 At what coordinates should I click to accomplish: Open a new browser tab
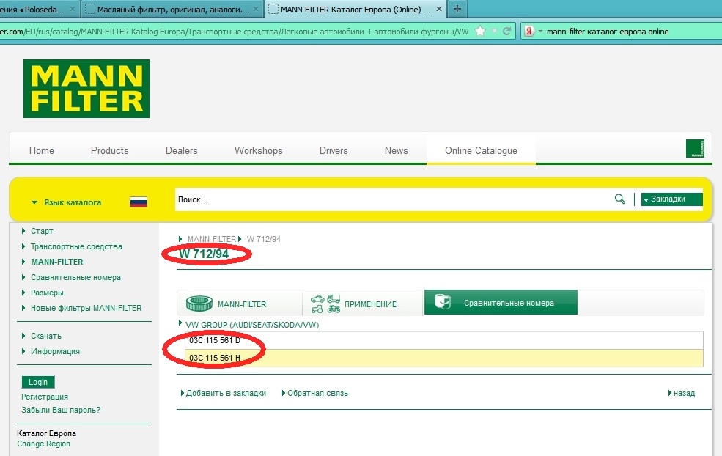click(x=457, y=9)
